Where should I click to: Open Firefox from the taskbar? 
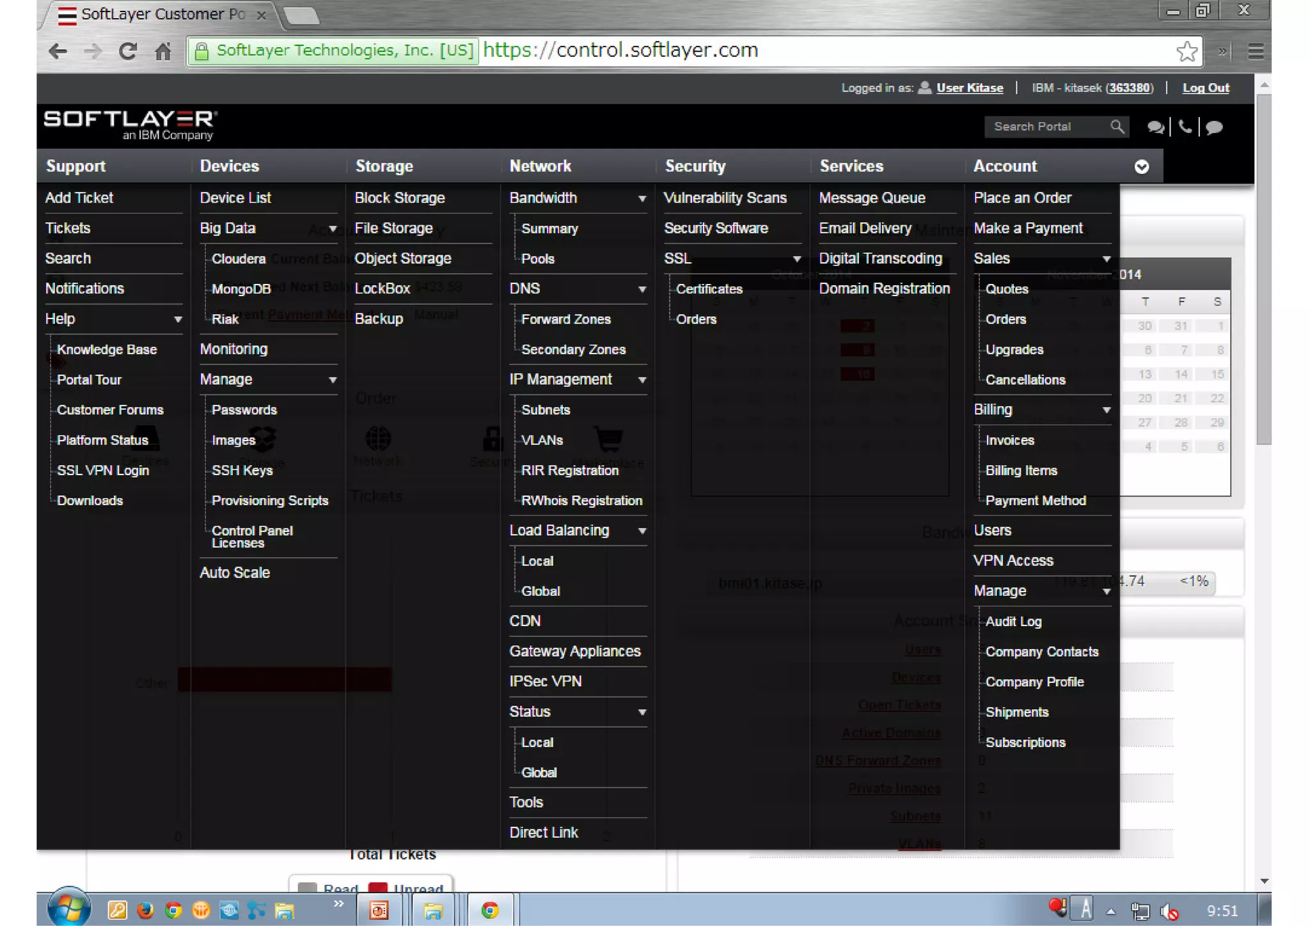(145, 910)
